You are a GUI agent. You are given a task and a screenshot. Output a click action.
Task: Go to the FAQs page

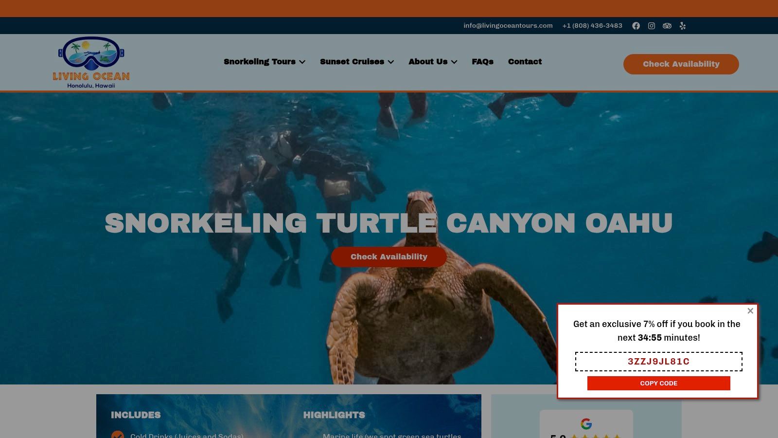[482, 62]
